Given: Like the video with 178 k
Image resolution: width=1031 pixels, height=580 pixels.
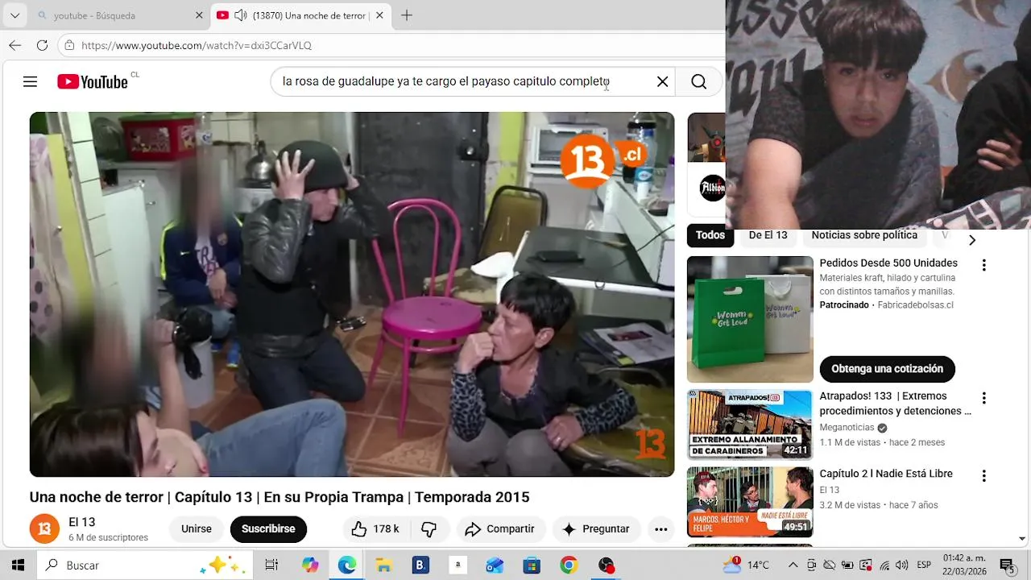Looking at the screenshot, I should [376, 528].
